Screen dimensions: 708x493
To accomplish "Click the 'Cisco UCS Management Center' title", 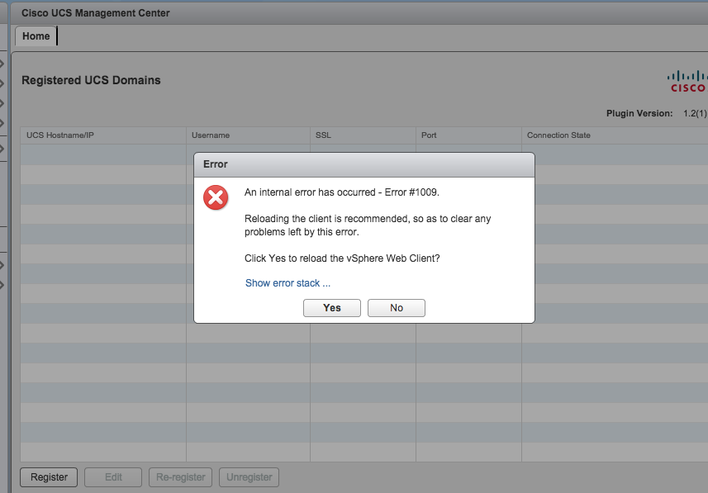I will [96, 13].
